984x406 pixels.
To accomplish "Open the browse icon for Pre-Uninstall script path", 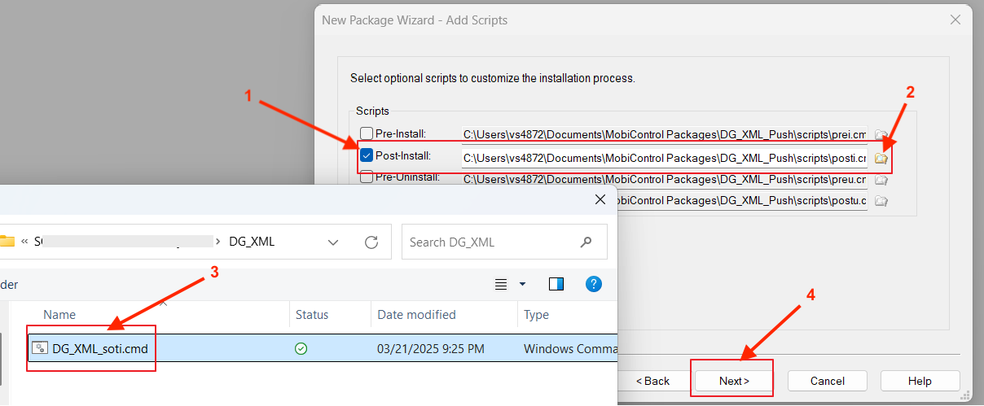I will (x=881, y=180).
